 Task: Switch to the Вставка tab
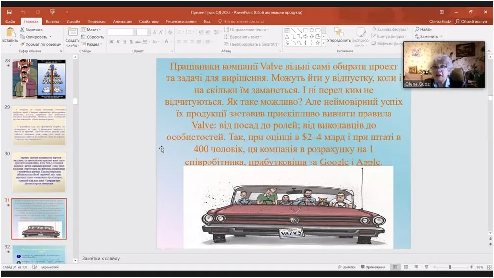pos(52,22)
